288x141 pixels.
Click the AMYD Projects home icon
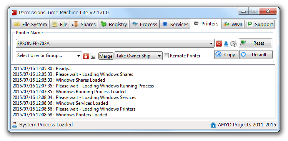(213, 125)
